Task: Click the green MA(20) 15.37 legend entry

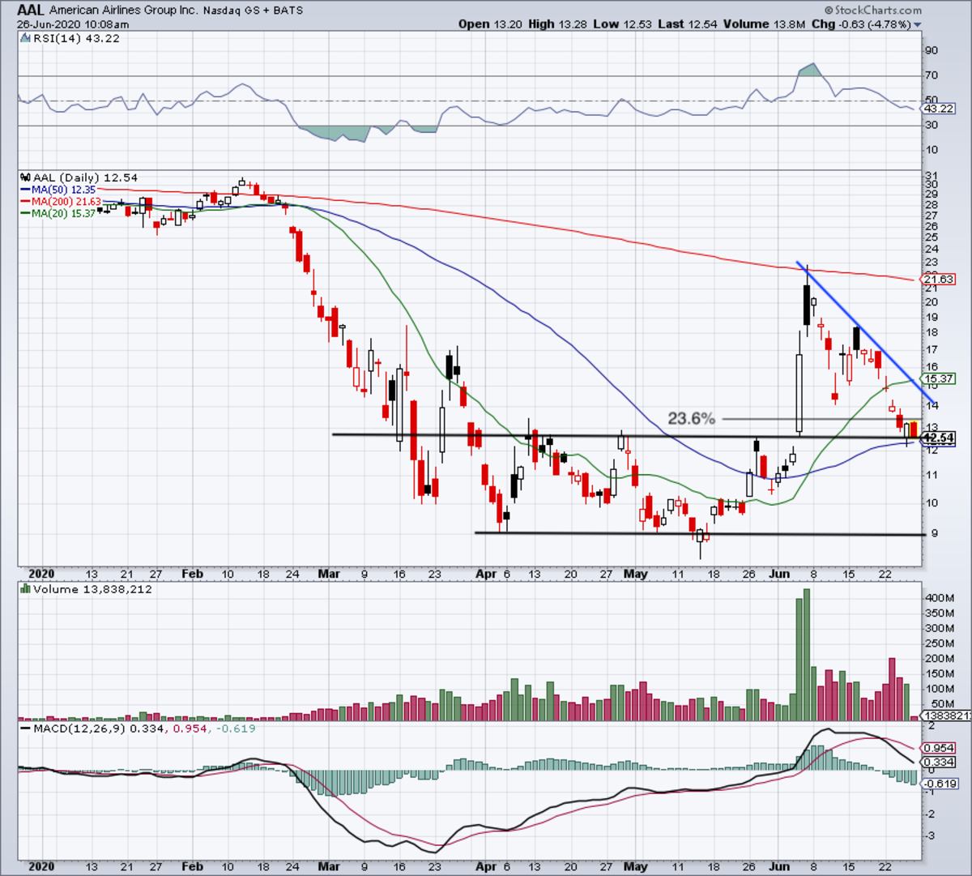Action: pyautogui.click(x=58, y=213)
